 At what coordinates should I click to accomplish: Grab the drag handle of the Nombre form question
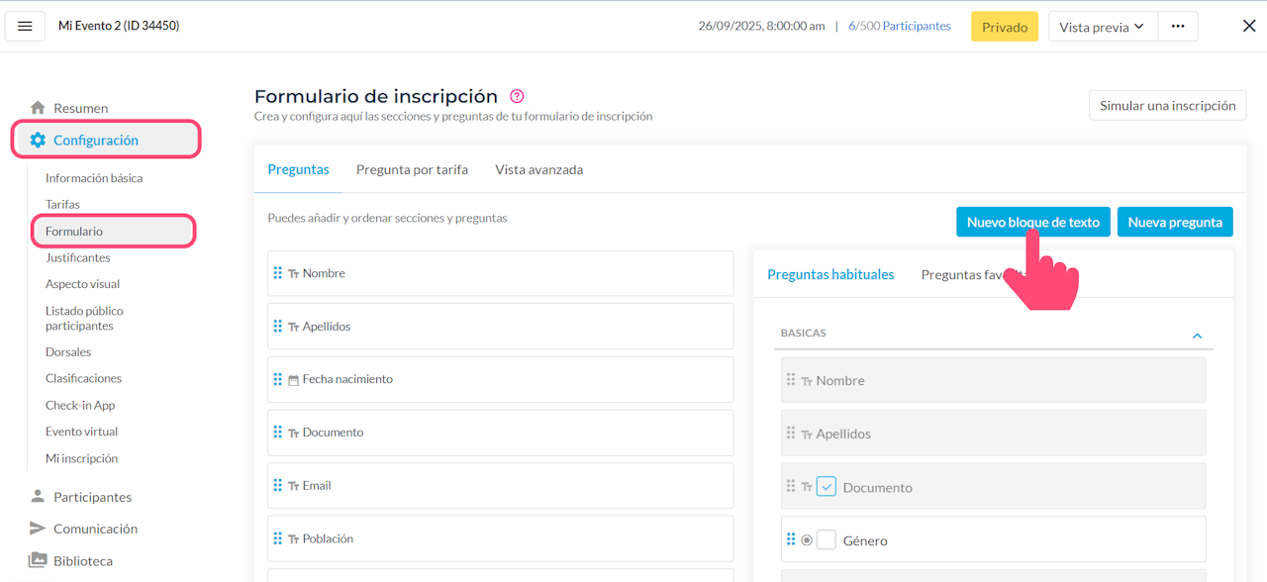pos(278,273)
